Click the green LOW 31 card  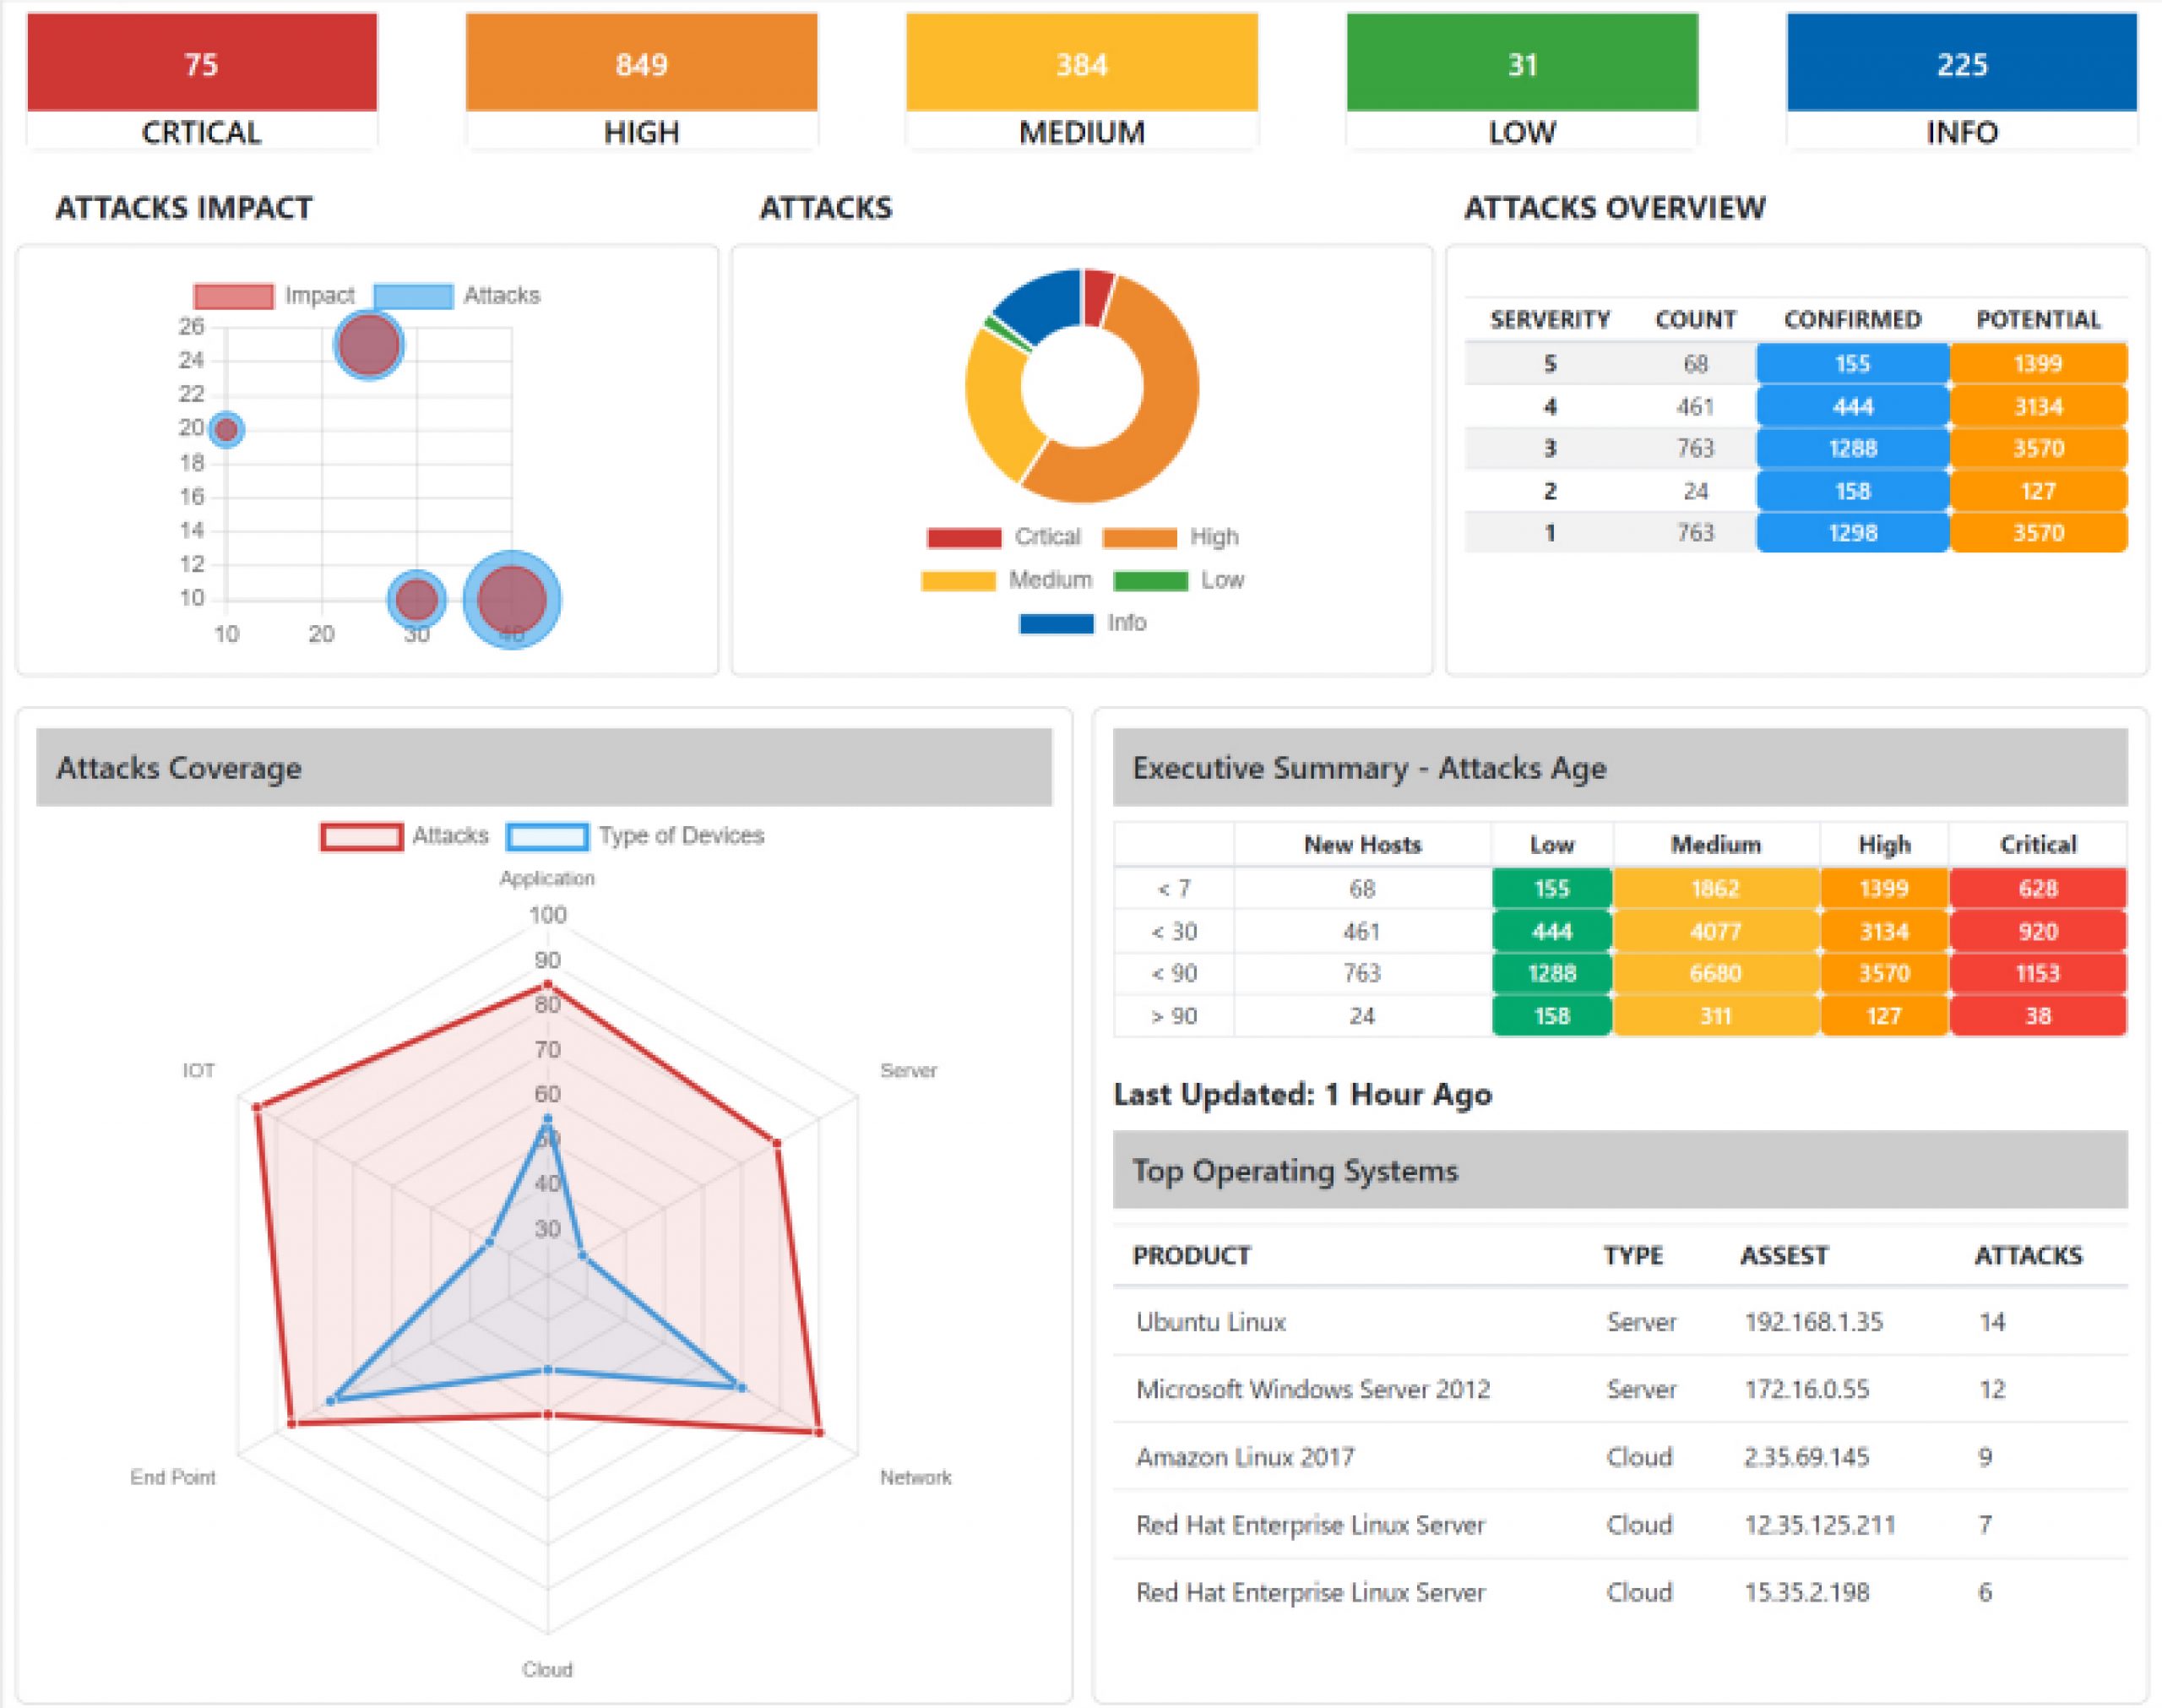[x=1523, y=81]
